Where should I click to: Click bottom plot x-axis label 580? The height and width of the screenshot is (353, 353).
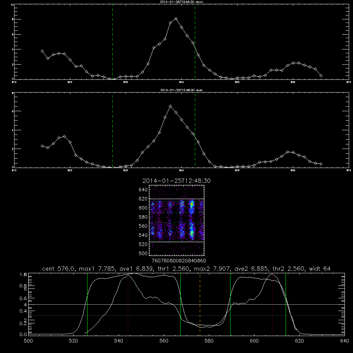tap(209, 341)
